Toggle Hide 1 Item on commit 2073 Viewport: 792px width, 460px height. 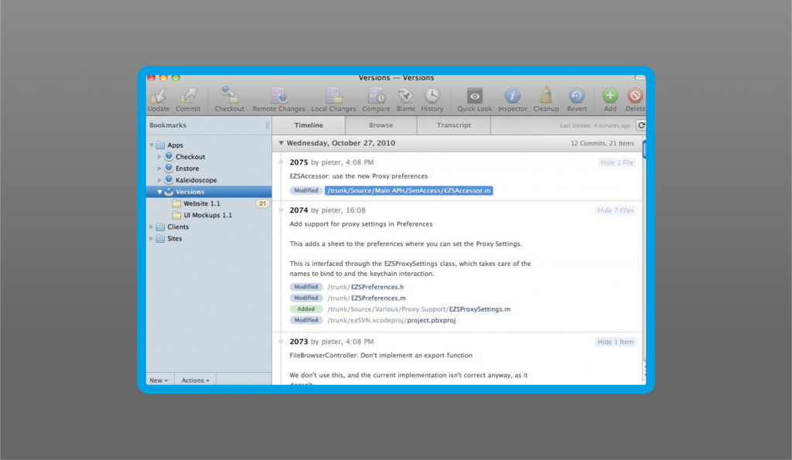pos(615,342)
